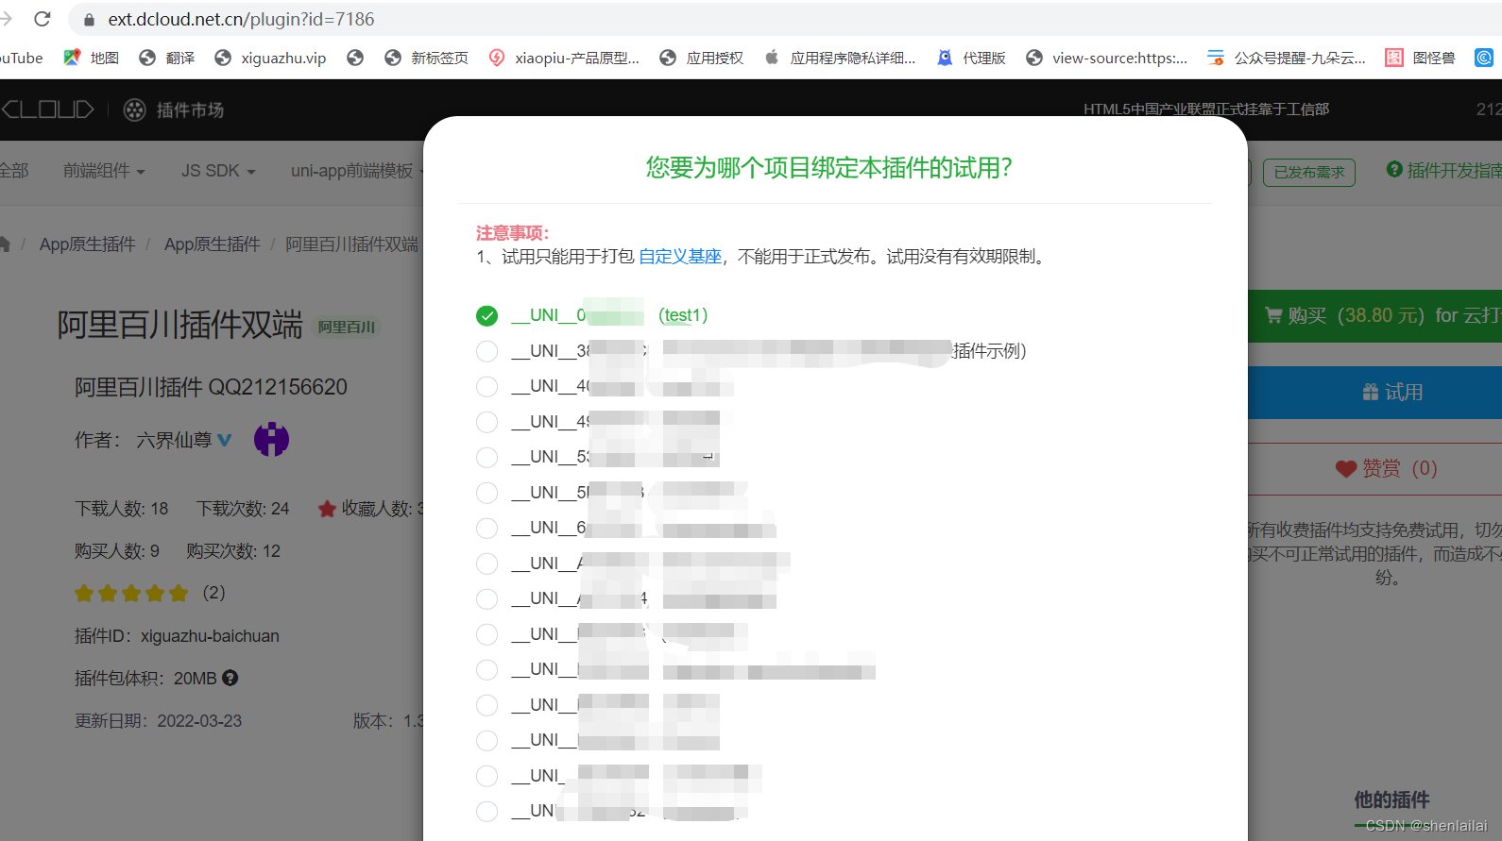Go to second App原生插件 breadcrumb
The image size is (1502, 841).
point(212,244)
